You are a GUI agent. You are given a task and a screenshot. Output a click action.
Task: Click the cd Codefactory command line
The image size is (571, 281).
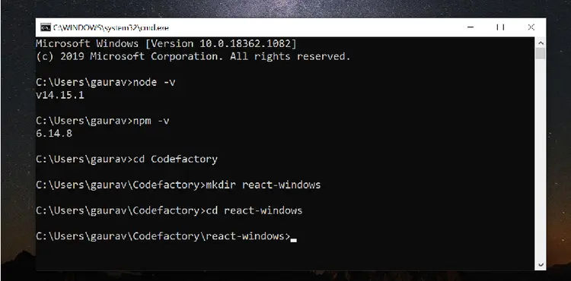click(126, 159)
